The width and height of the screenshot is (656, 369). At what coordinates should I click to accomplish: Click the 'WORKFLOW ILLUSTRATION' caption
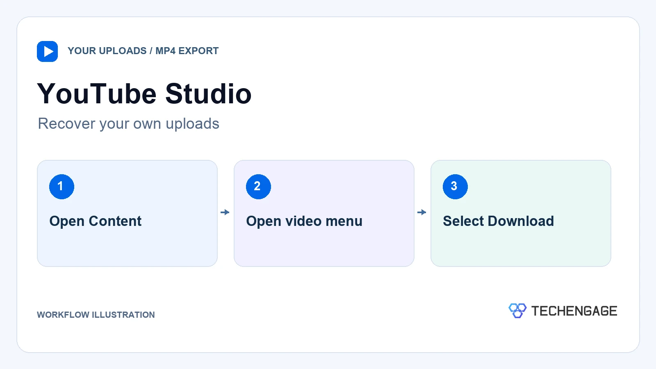click(96, 315)
